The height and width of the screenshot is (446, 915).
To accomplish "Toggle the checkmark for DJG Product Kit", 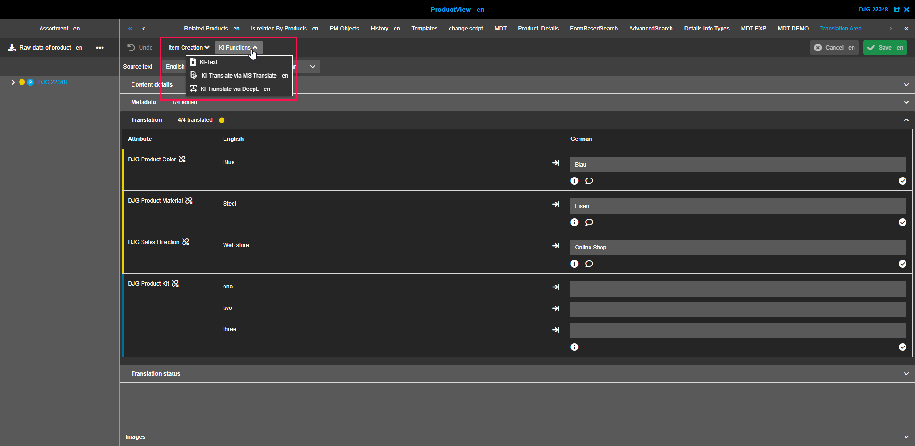I will point(902,347).
